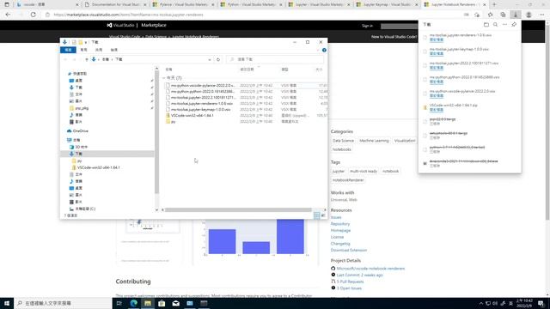
Task: Click the Explorer search downloads box
Action: pyautogui.click(x=275, y=59)
